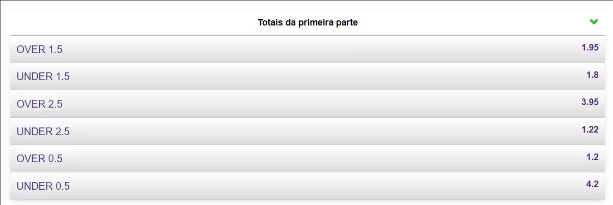613x205 pixels.
Task: Click the 4.2 odds value
Action: click(x=592, y=184)
